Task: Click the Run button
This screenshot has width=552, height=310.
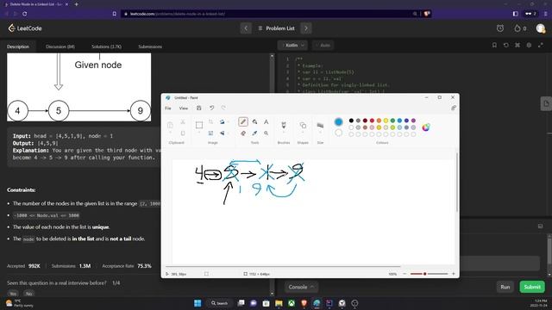Action: point(505,287)
